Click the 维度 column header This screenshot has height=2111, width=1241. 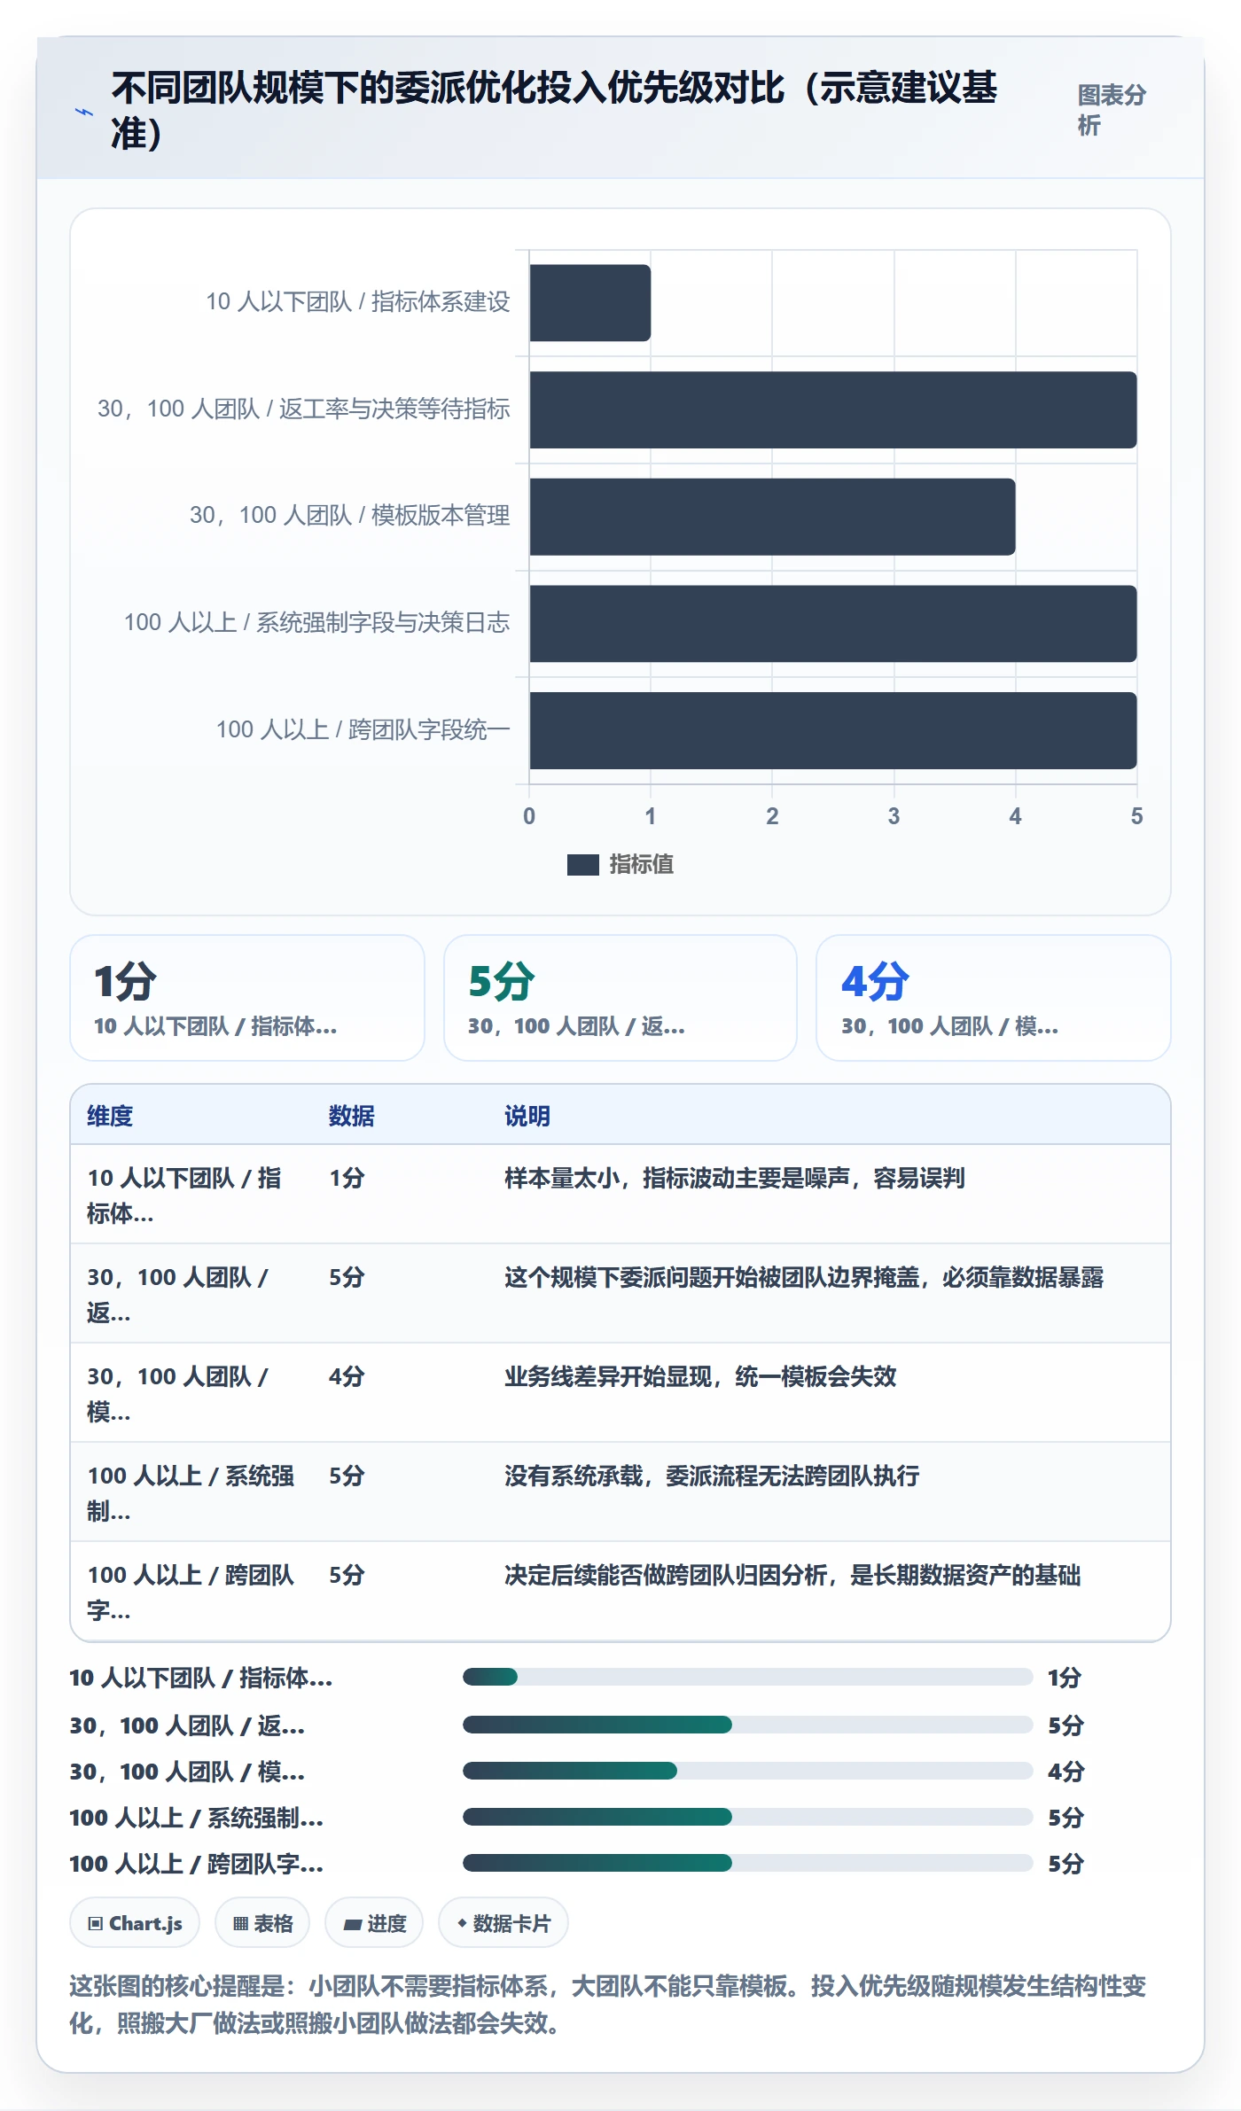click(x=110, y=1116)
